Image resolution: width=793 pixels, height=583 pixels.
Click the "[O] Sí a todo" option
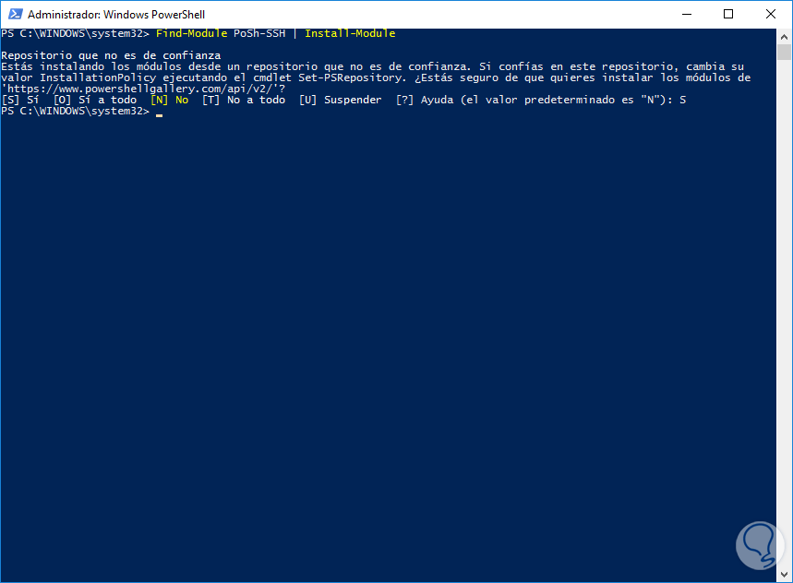click(x=95, y=100)
